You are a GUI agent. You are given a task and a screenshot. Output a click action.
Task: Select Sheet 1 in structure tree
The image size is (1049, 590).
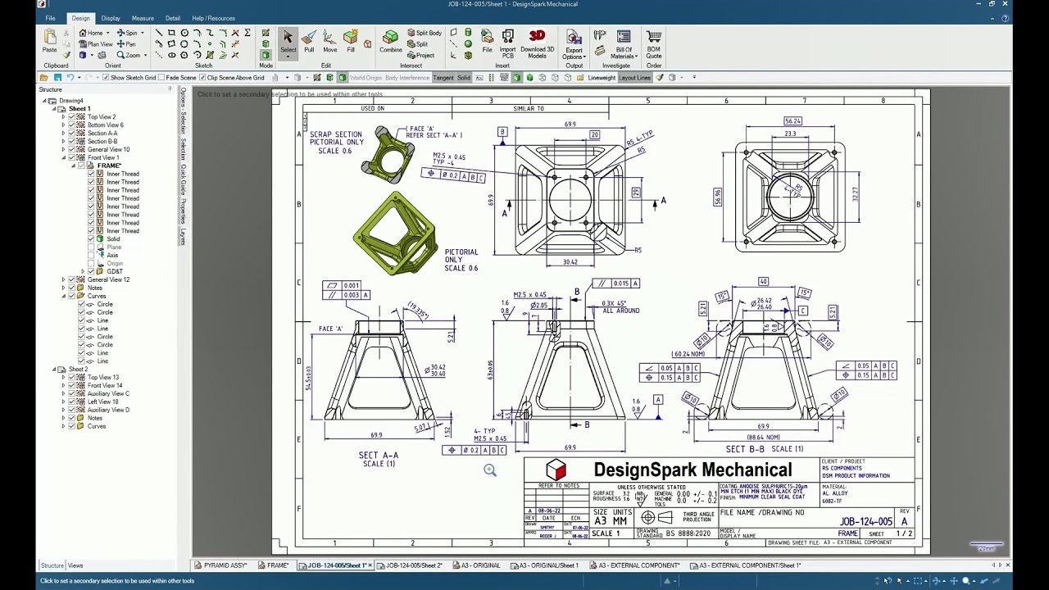click(79, 109)
